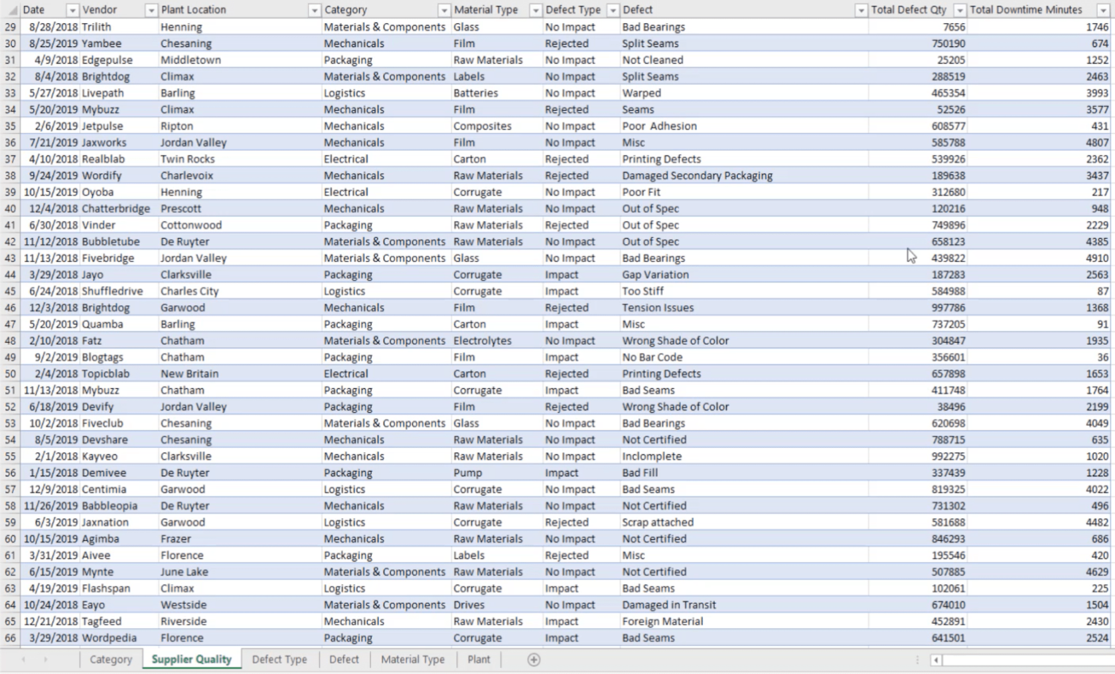Select vendor cell Livepath
1115x674 pixels.
point(119,93)
